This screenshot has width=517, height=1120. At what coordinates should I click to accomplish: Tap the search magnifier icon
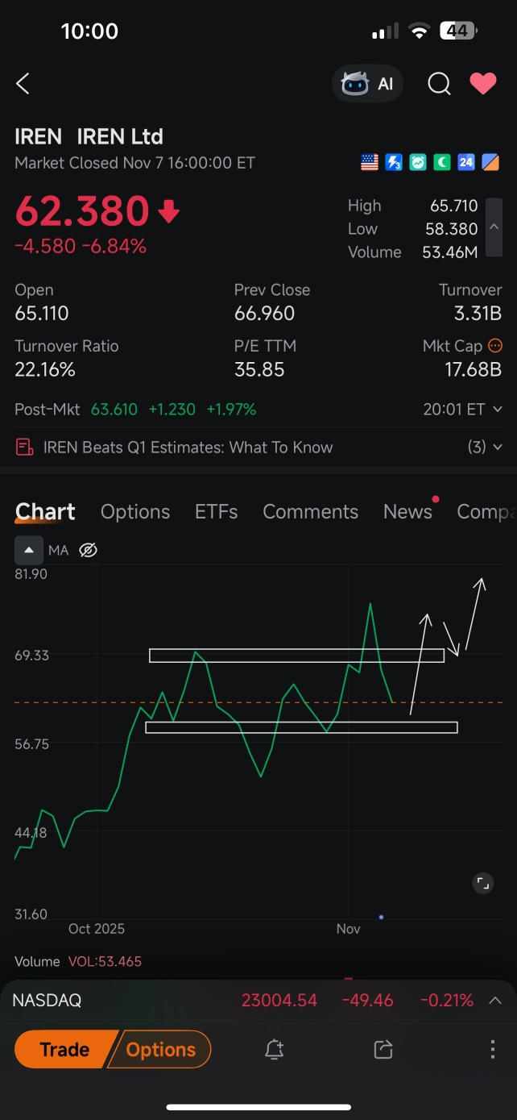point(439,84)
